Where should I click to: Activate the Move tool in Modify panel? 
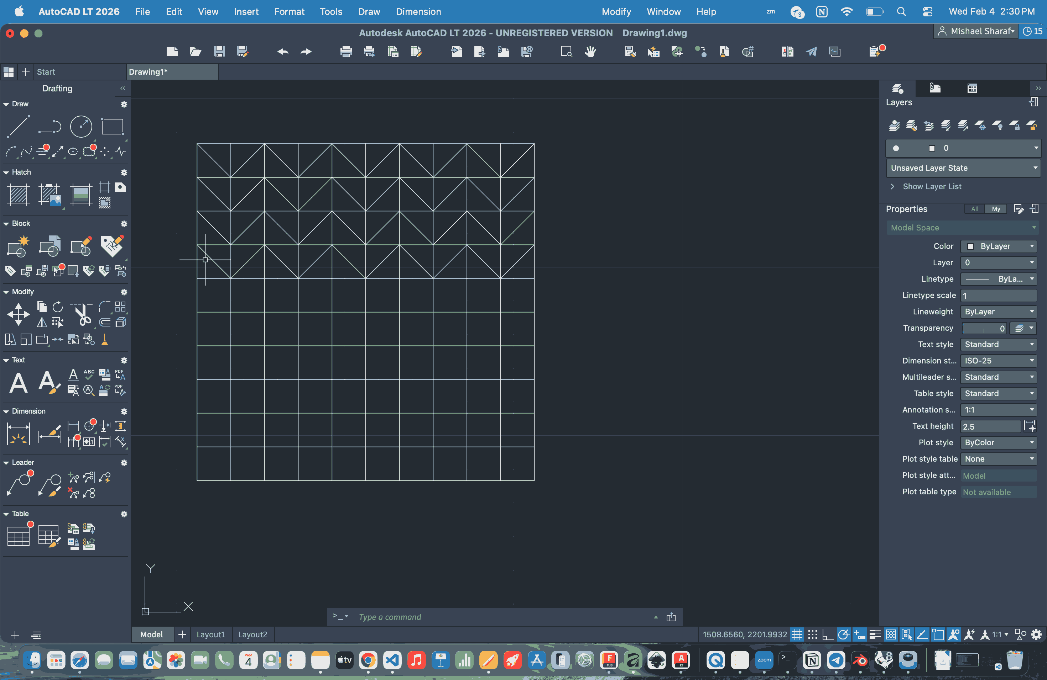click(x=19, y=314)
